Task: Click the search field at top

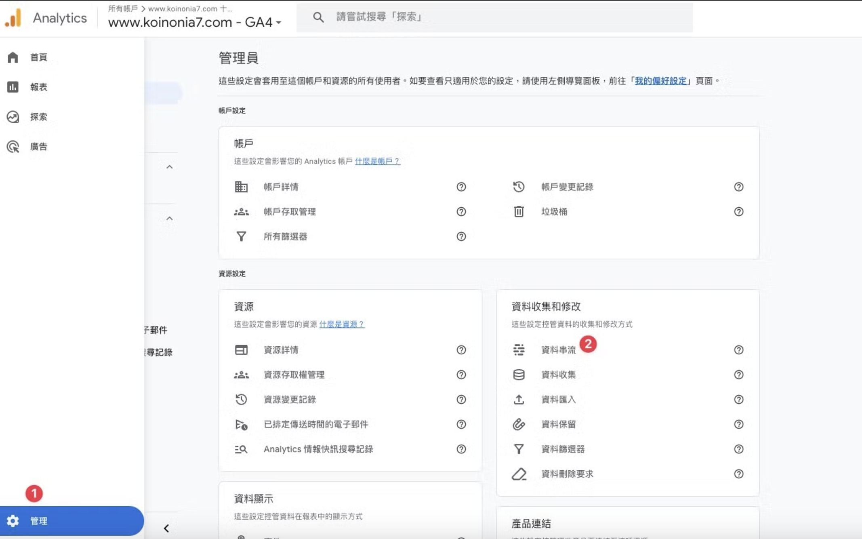Action: pyautogui.click(x=494, y=17)
